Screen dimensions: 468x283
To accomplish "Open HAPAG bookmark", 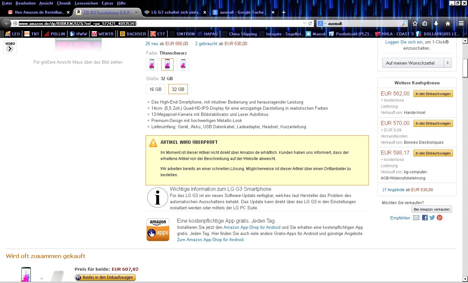I will pyautogui.click(x=207, y=34).
